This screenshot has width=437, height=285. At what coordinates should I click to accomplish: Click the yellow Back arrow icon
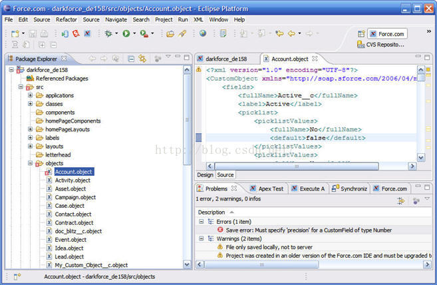291,33
